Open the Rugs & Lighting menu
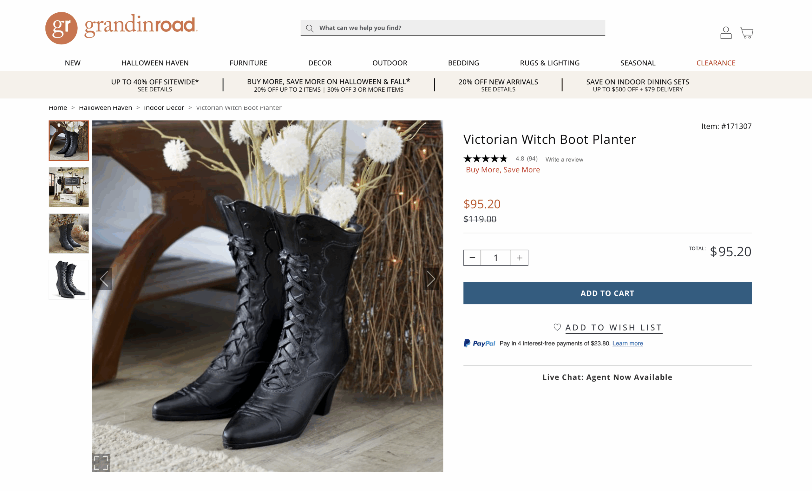 pyautogui.click(x=549, y=63)
